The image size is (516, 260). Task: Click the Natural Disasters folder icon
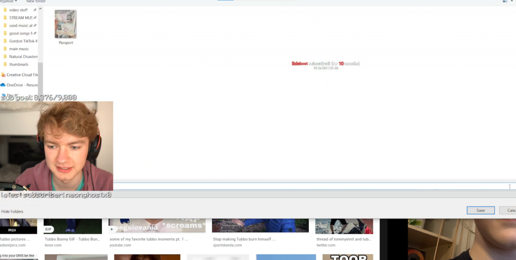[x=5, y=56]
